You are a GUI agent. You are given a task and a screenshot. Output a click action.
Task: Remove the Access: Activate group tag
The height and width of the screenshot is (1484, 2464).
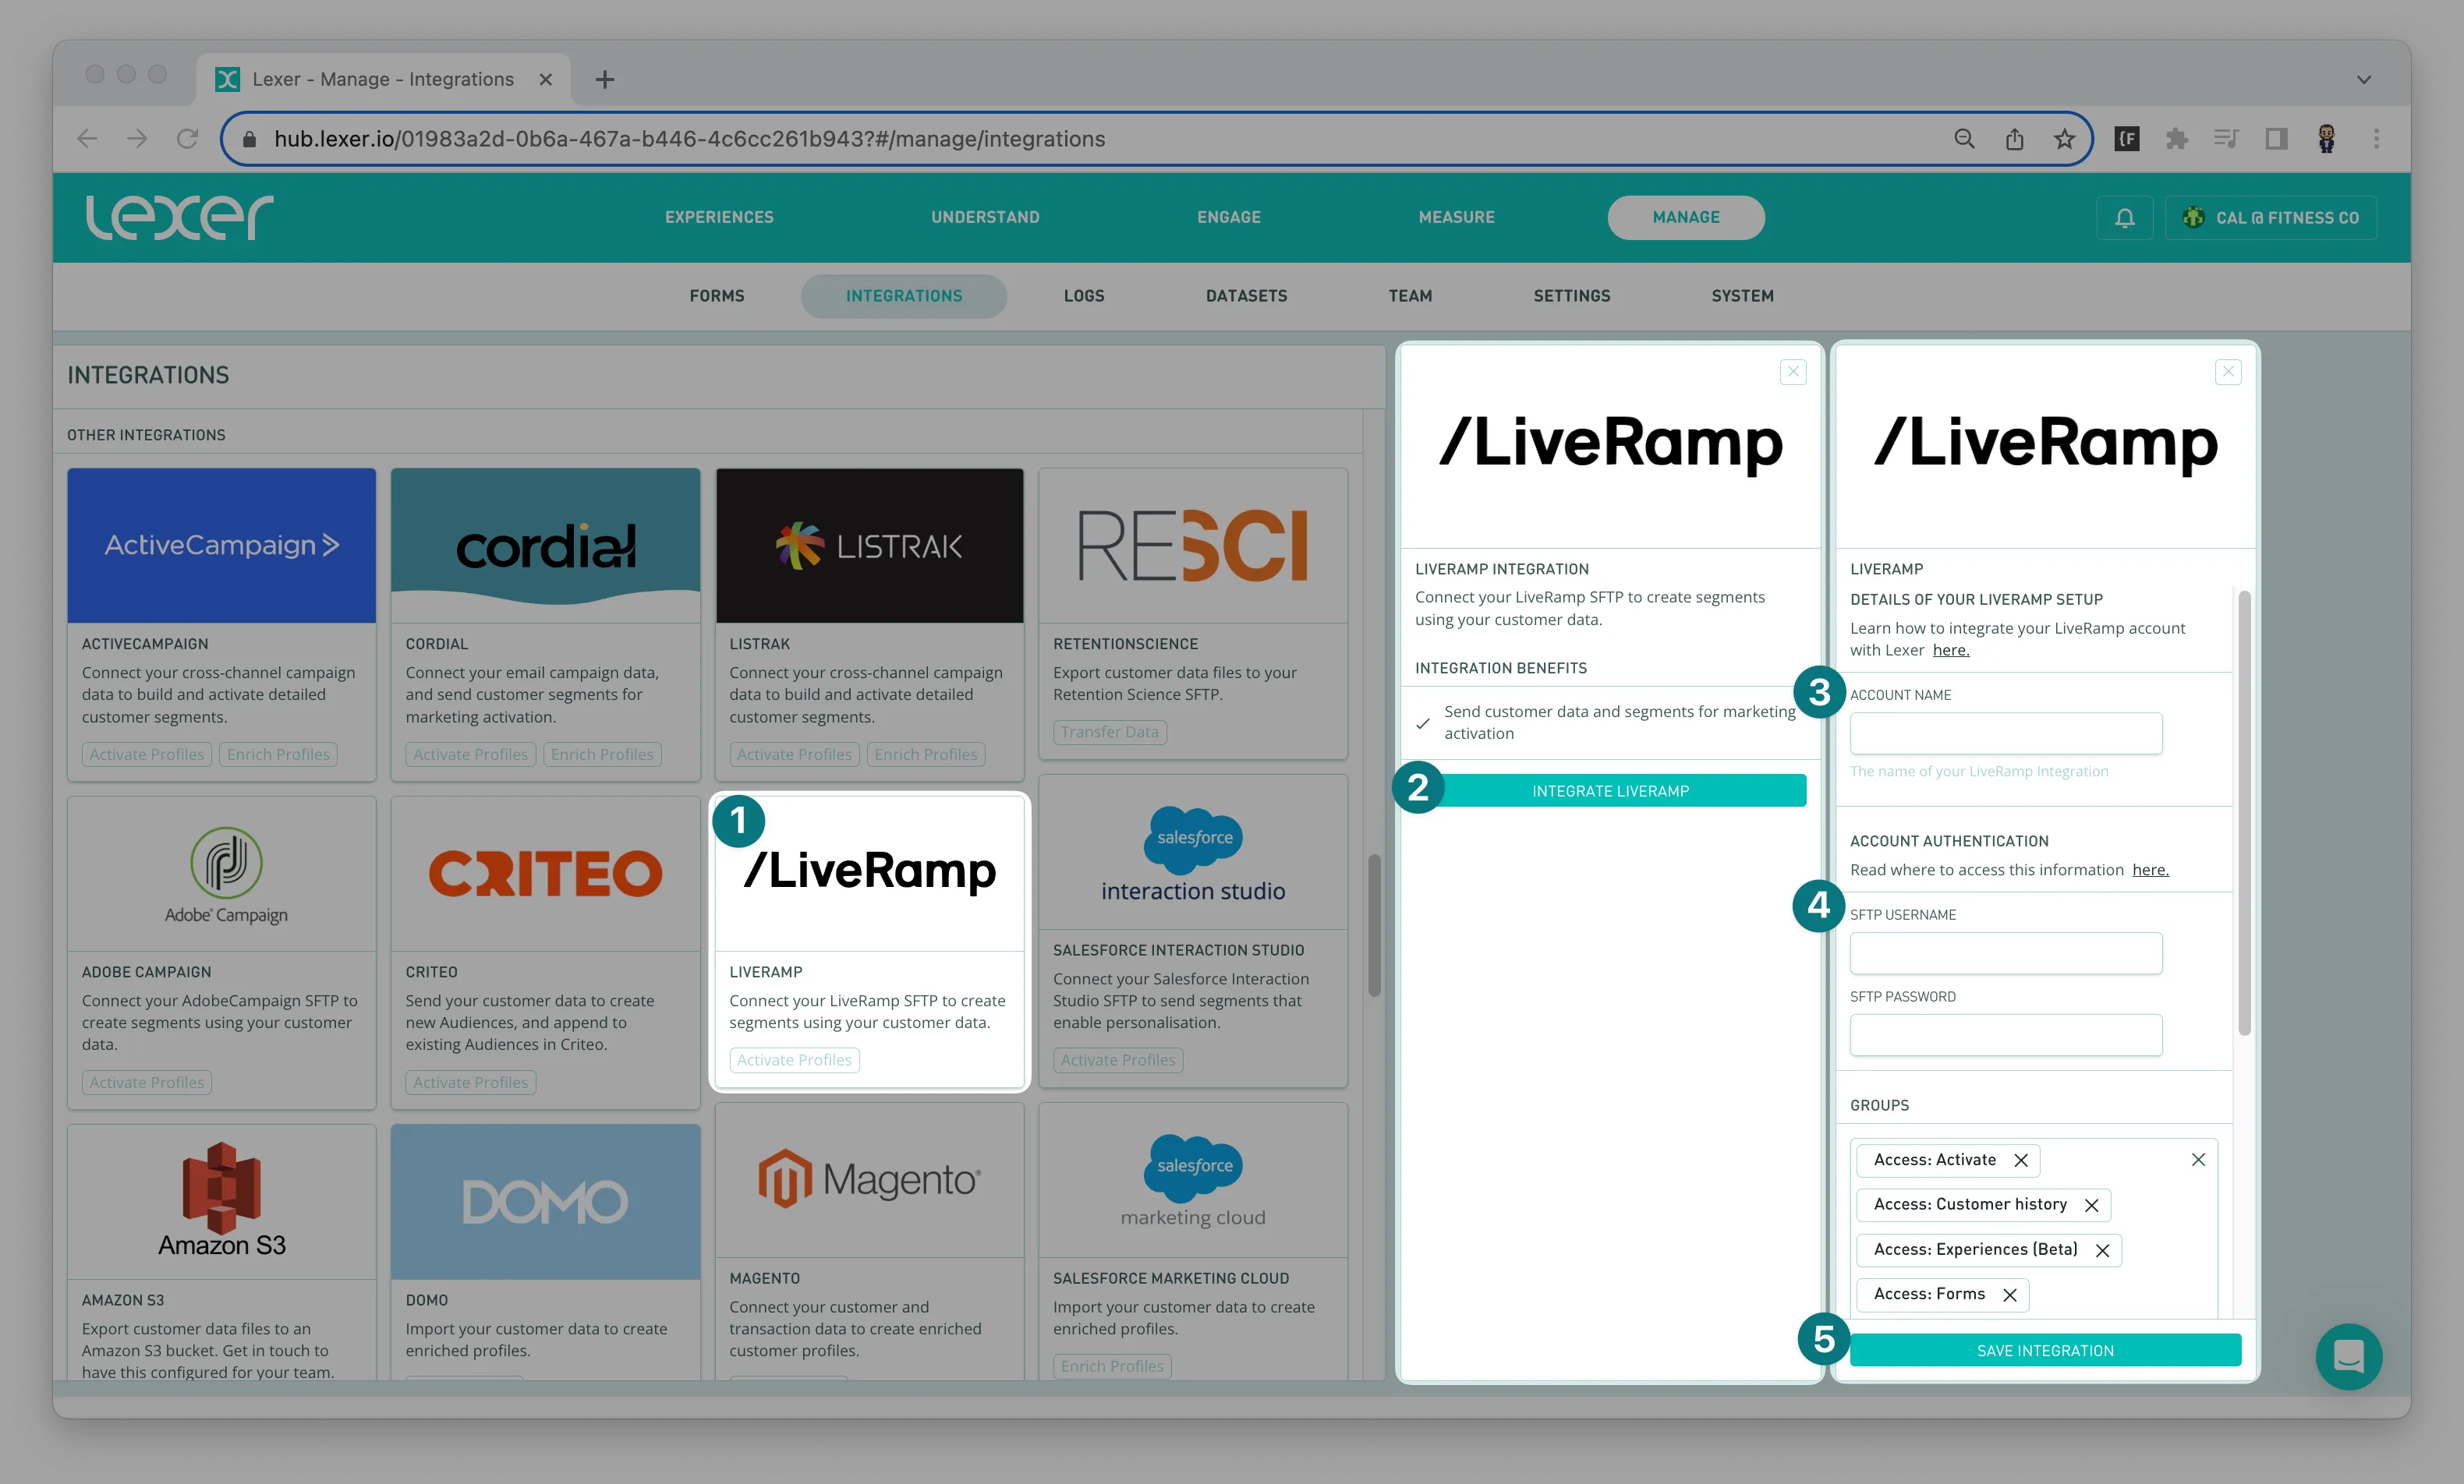(x=2021, y=1161)
